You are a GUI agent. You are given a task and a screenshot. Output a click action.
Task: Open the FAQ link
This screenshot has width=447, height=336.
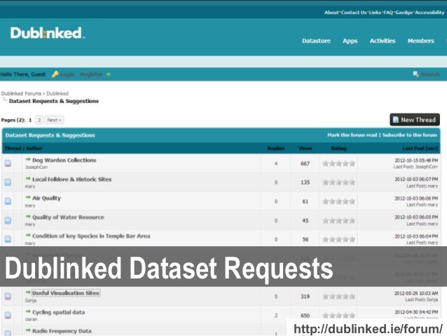pyautogui.click(x=388, y=13)
